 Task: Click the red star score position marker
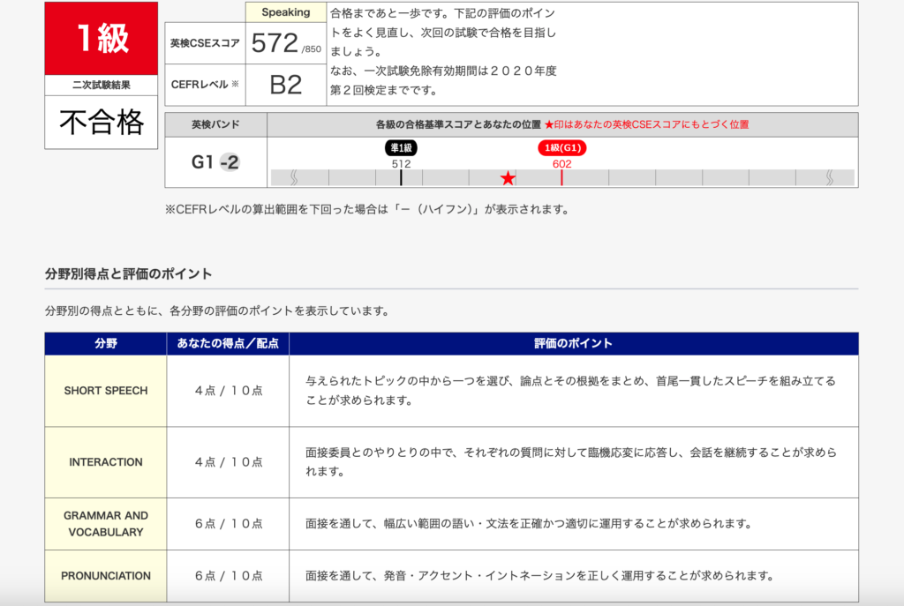click(508, 178)
